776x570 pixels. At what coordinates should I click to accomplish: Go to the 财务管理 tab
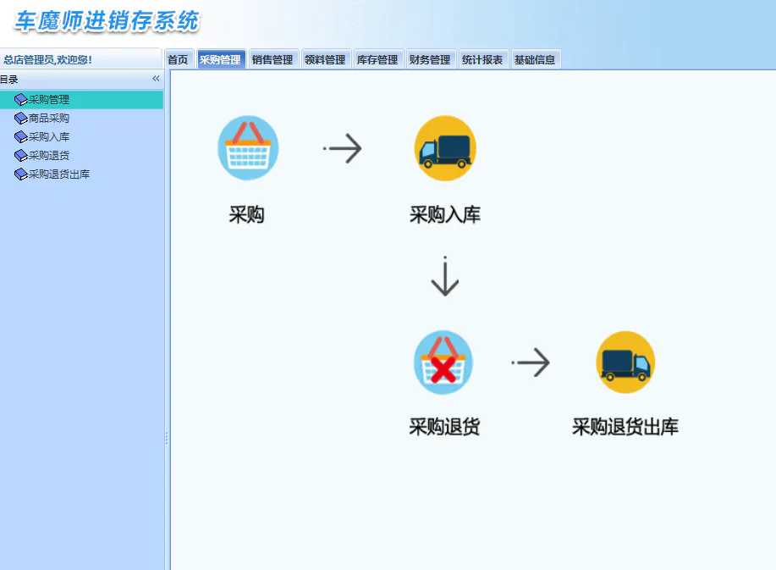[430, 59]
